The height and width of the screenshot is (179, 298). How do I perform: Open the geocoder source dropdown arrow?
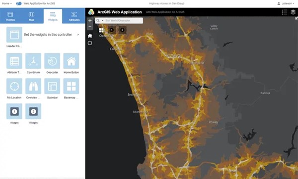coord(103,20)
